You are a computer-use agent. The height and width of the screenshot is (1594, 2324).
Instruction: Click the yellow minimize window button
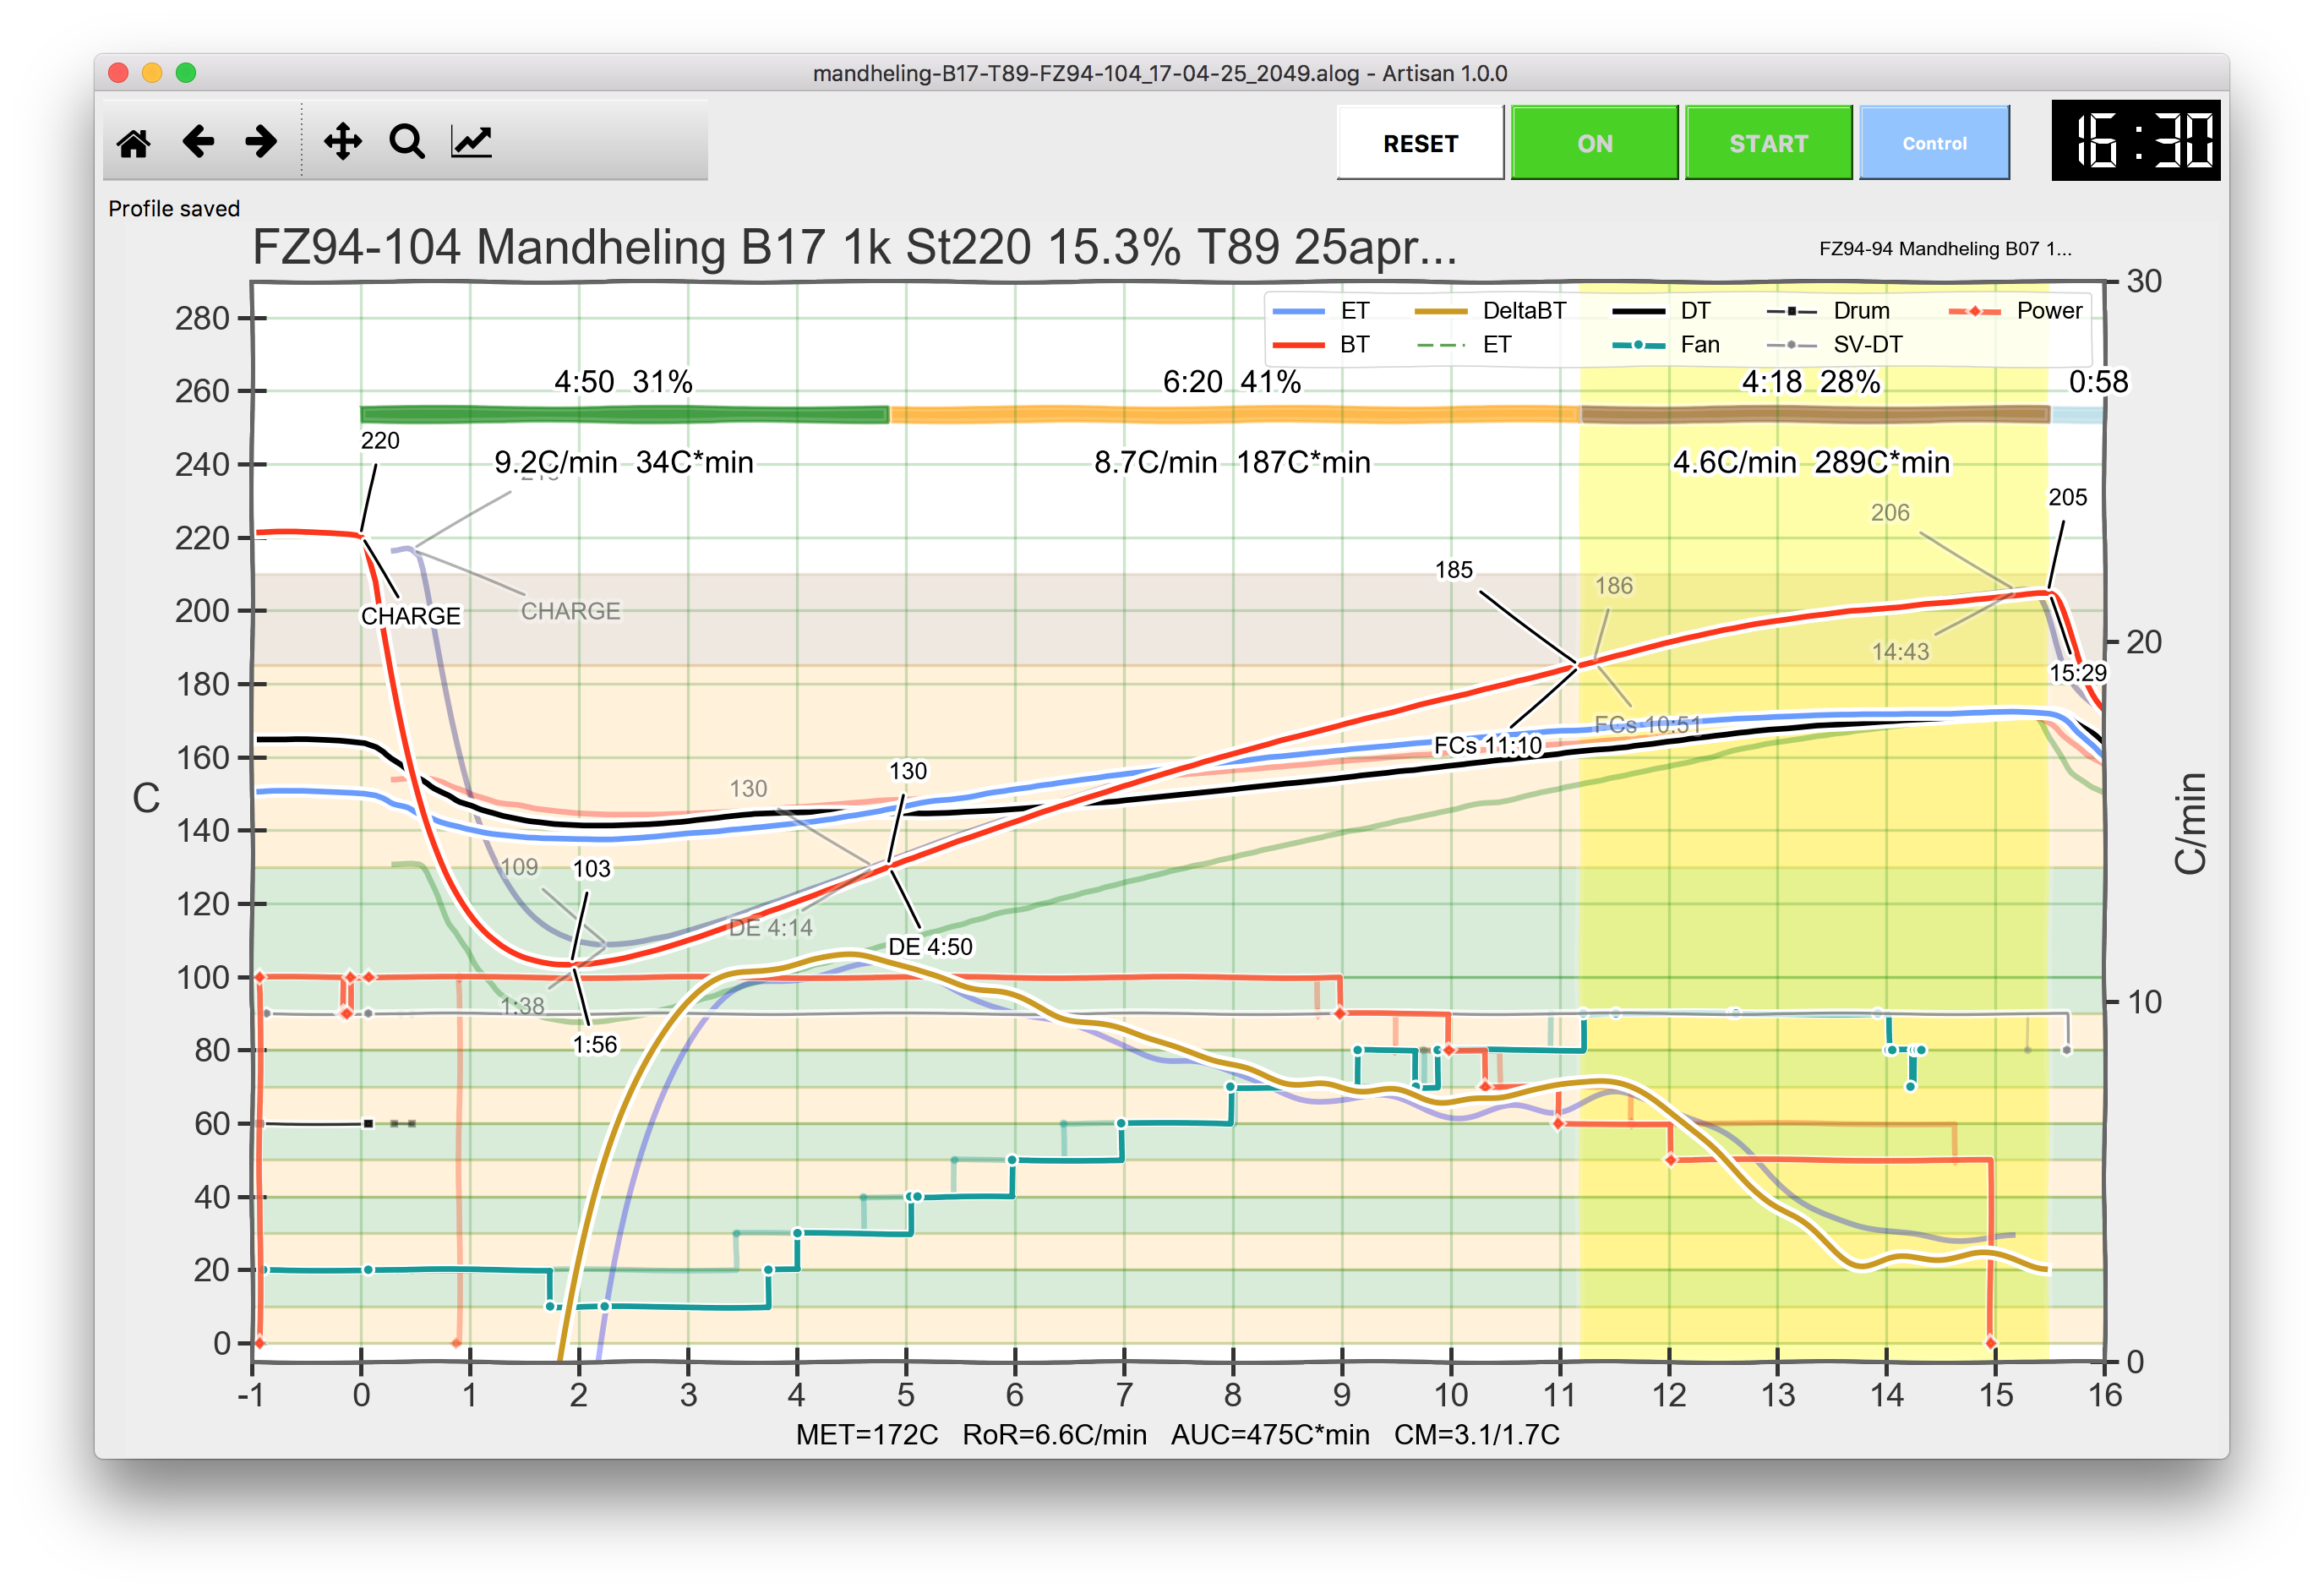tap(152, 73)
